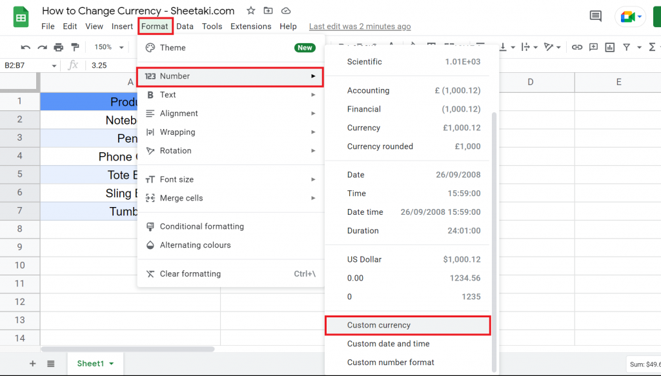Image resolution: width=661 pixels, height=376 pixels.
Task: Insert a link
Action: 577,46
